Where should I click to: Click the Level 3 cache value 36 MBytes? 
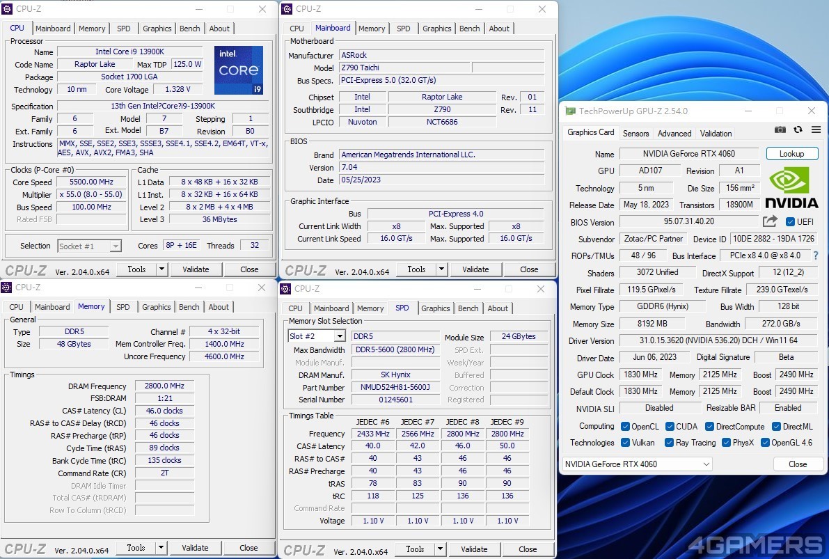click(219, 219)
